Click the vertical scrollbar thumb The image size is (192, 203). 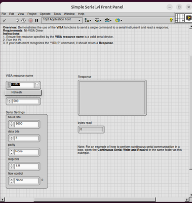coord(190,113)
